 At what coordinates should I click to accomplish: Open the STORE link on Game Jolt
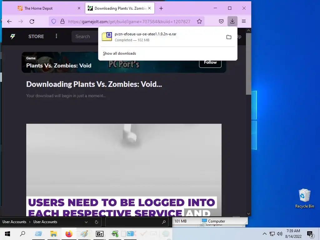36,37
